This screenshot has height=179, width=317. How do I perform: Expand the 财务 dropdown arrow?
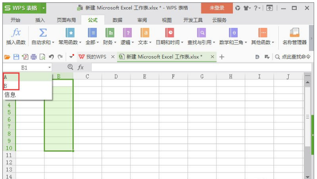(x=115, y=43)
